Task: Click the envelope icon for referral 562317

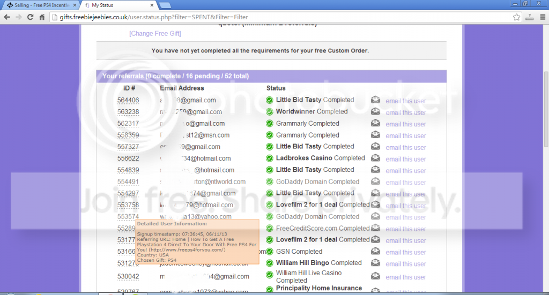Action: [375, 123]
